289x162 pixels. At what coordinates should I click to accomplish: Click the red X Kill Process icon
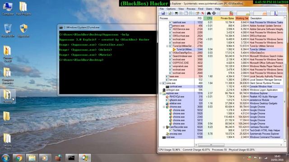pyautogui.click(x=202, y=13)
